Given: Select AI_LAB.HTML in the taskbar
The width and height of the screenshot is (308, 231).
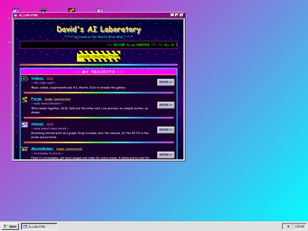Looking at the screenshot, I should (39, 226).
